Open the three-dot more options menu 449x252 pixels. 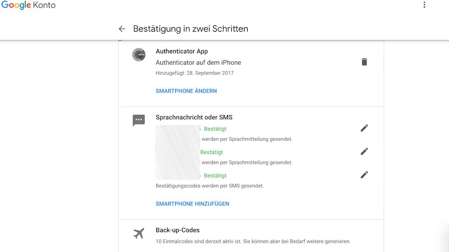[x=424, y=5]
